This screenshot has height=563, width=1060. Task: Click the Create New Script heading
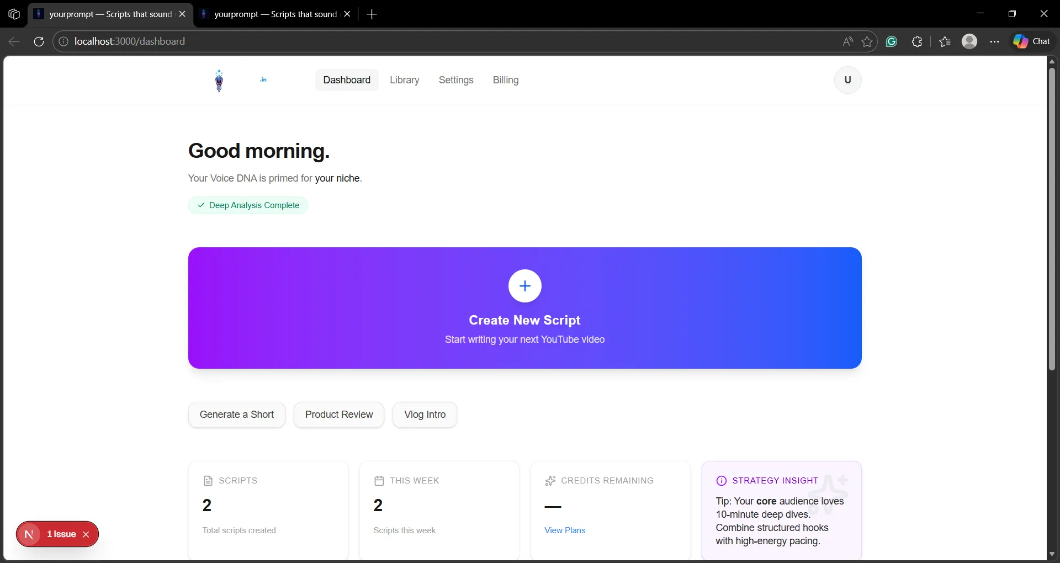[524, 320]
